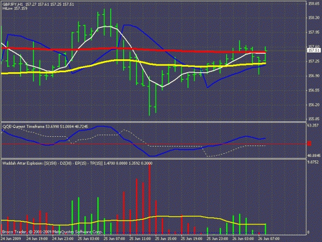Click the 25 Jun 15:00 time label
322x242 pixels.
point(166,239)
